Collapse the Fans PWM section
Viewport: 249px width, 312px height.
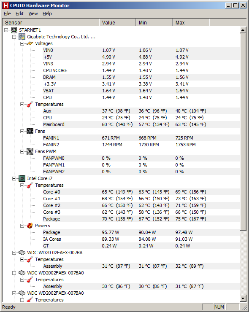[22, 152]
